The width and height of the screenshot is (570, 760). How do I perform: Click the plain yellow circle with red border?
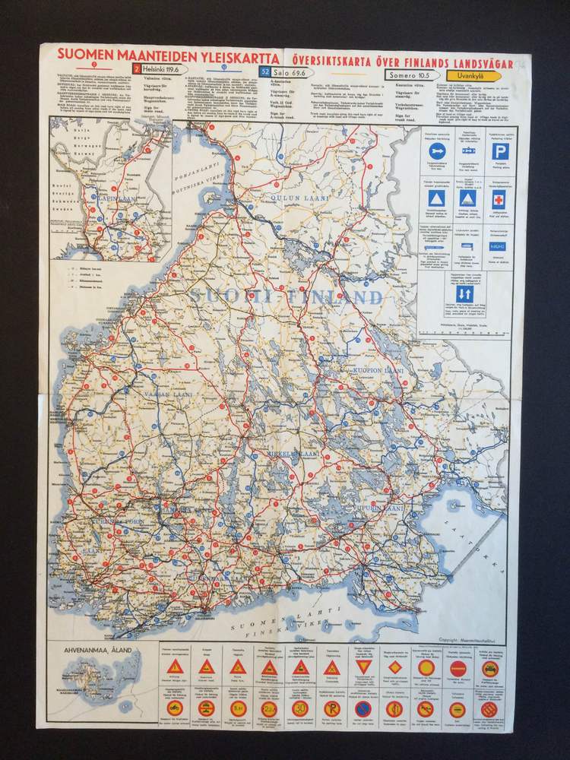click(x=426, y=668)
